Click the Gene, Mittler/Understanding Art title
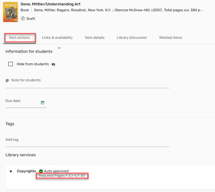The image size is (215, 192). (x=51, y=4)
